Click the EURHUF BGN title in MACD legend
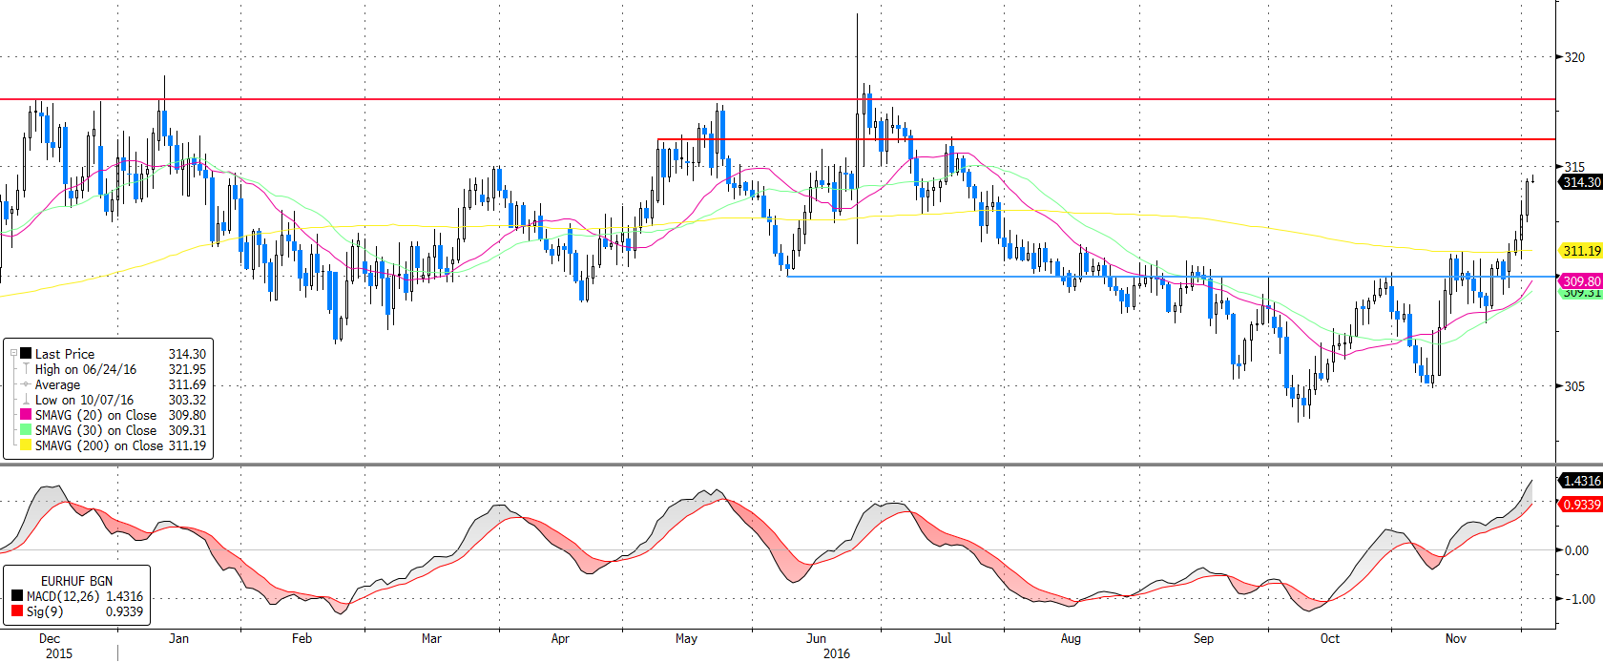 coord(76,581)
